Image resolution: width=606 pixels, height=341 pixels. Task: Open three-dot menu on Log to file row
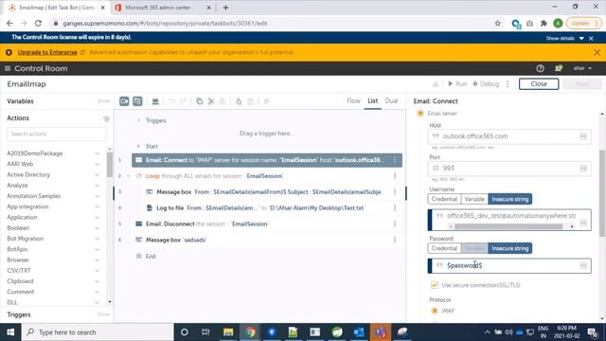[x=395, y=208]
